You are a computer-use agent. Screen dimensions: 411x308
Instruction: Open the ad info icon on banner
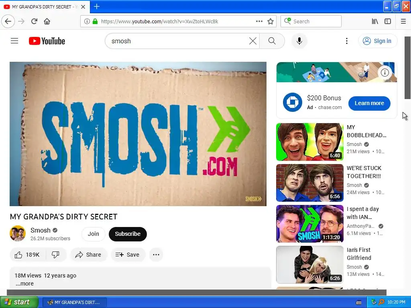pyautogui.click(x=385, y=73)
